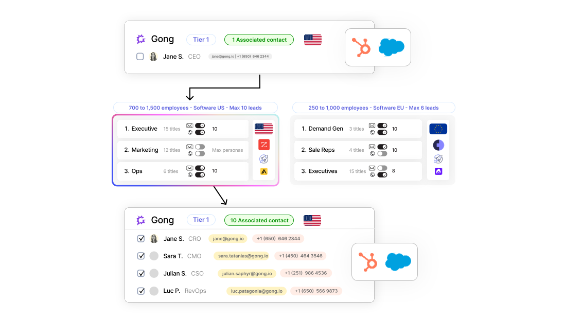This screenshot has width=565, height=318.
Task: Click the julian.saphyr@gong.io email chip
Action: tap(246, 273)
